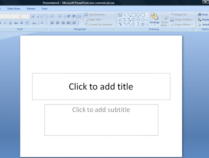Screen dimensions: 209x158
Task: Select the Arrow line shape
Action: click(129, 15)
